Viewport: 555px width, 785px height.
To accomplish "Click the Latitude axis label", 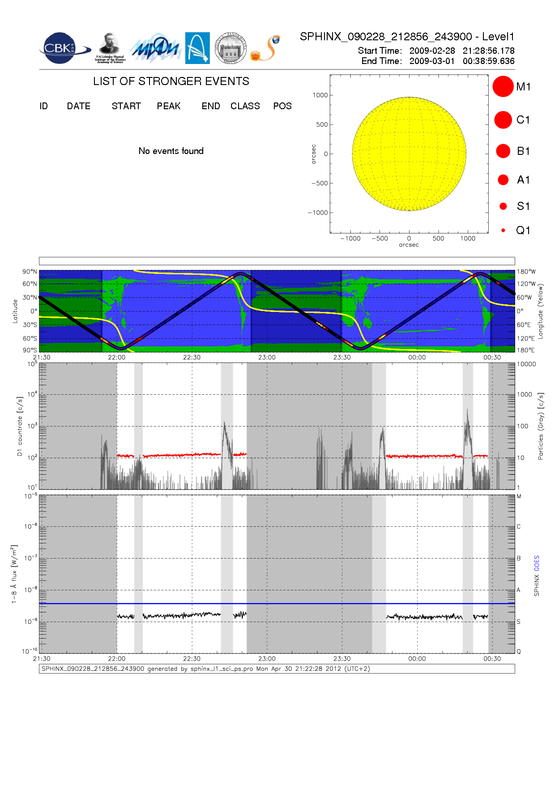I will pos(15,311).
